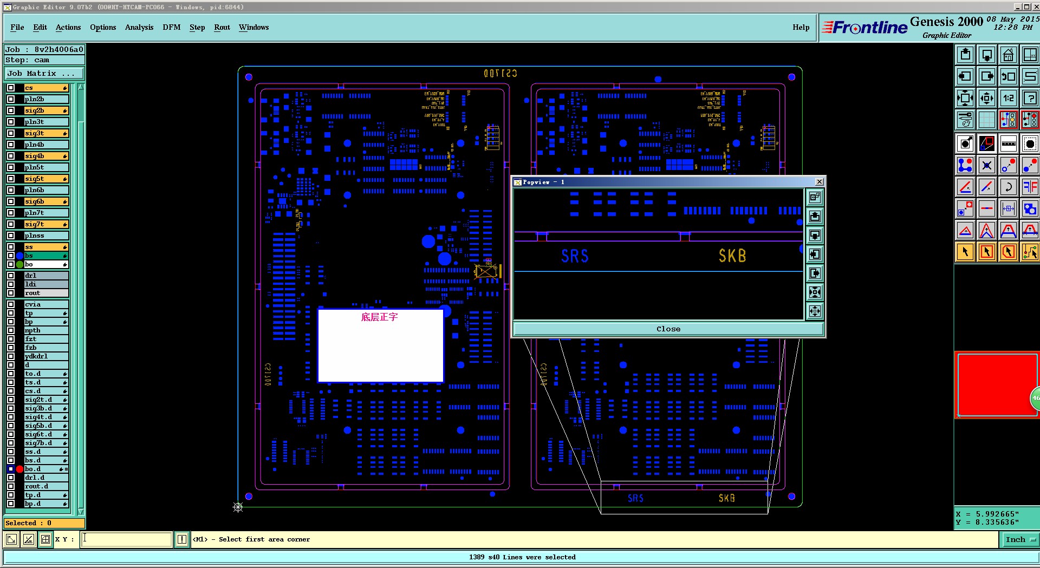Click in the X Y coordinate input field

(x=126, y=539)
